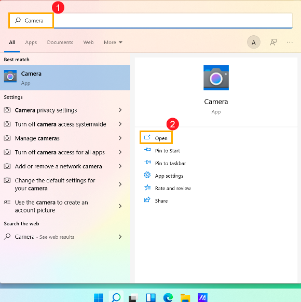The image size is (301, 302).
Task: Open Camera privacy settings
Action: [x=46, y=110]
